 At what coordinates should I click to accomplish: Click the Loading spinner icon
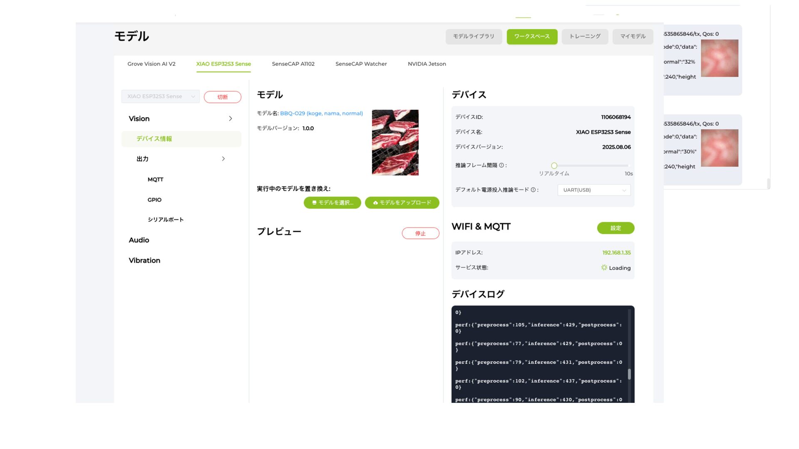click(x=604, y=268)
